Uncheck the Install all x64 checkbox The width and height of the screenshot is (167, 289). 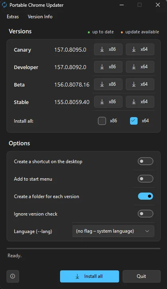(134, 121)
